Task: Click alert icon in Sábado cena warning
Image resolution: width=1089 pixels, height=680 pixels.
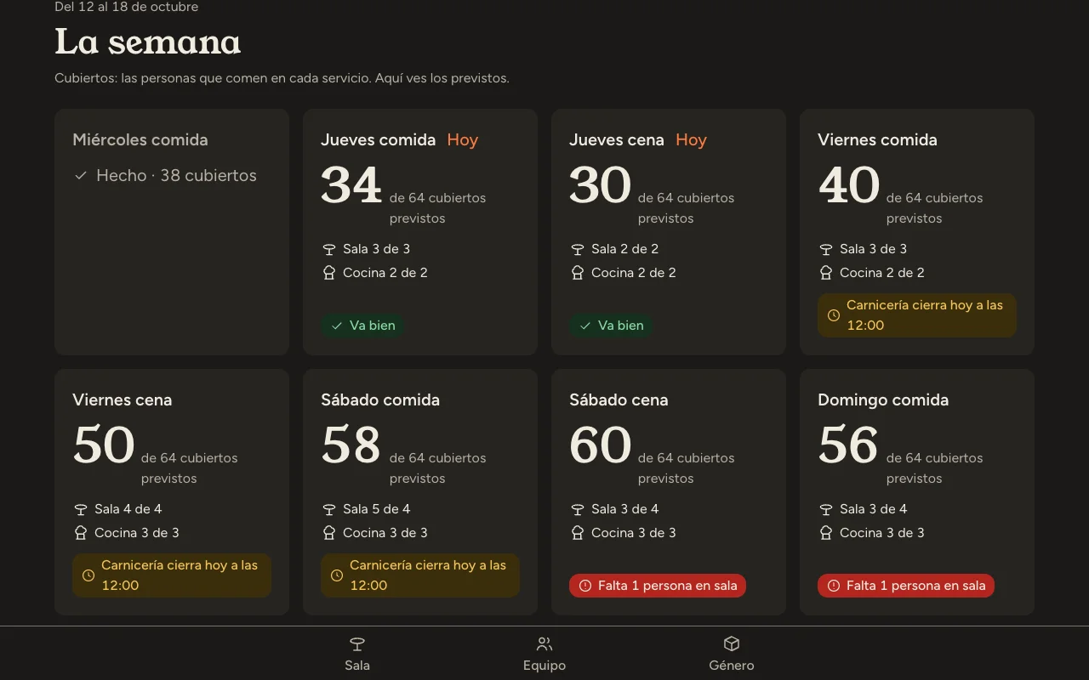Action: coord(585,586)
